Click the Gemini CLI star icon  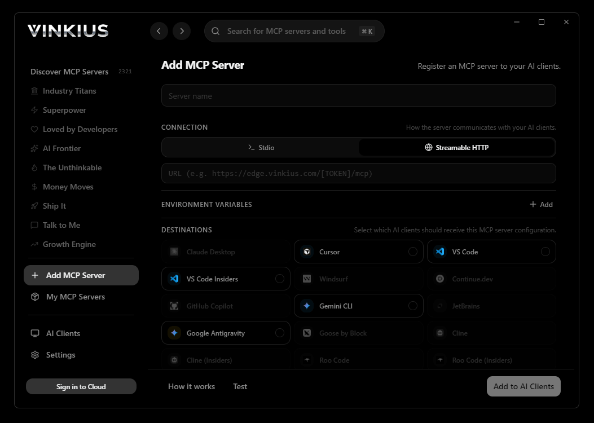307,306
